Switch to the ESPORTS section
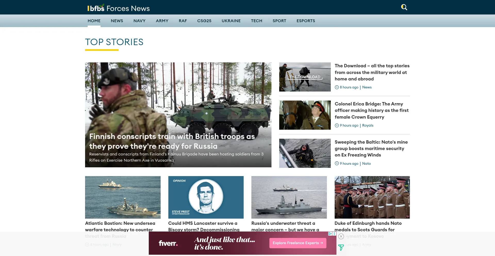This screenshot has width=495, height=256. (306, 21)
